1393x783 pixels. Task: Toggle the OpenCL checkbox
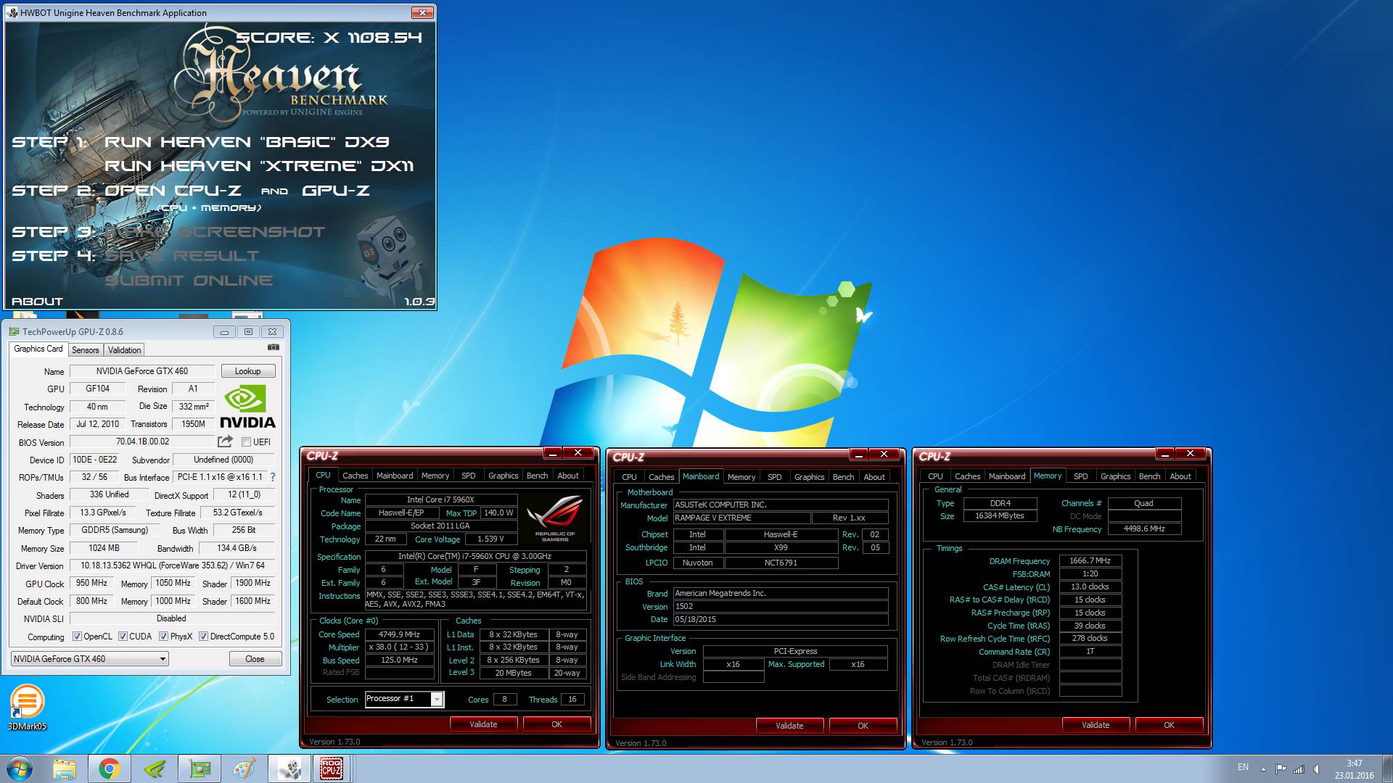[77, 637]
